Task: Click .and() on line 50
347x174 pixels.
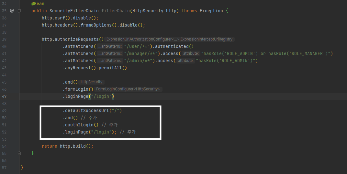Action: pyautogui.click(x=70, y=118)
